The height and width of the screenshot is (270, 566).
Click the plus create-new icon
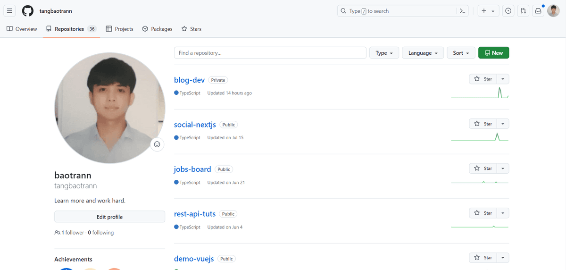(x=484, y=11)
